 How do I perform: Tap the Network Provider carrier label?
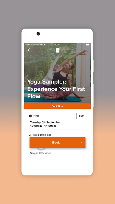(34, 45)
